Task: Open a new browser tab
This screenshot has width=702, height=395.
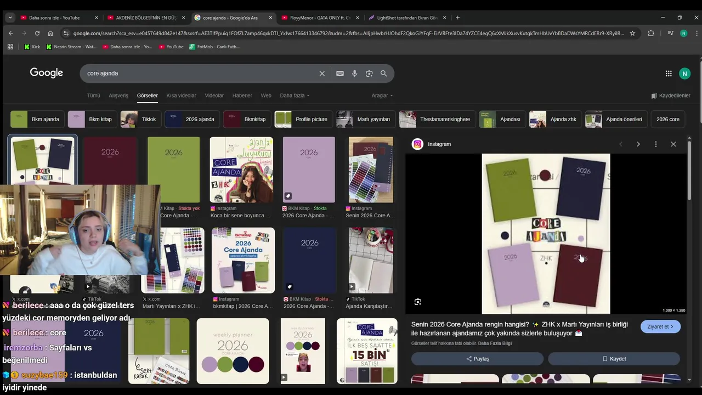Action: 458,18
